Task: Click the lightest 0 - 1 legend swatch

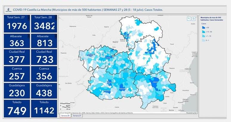Action: coord(203,40)
